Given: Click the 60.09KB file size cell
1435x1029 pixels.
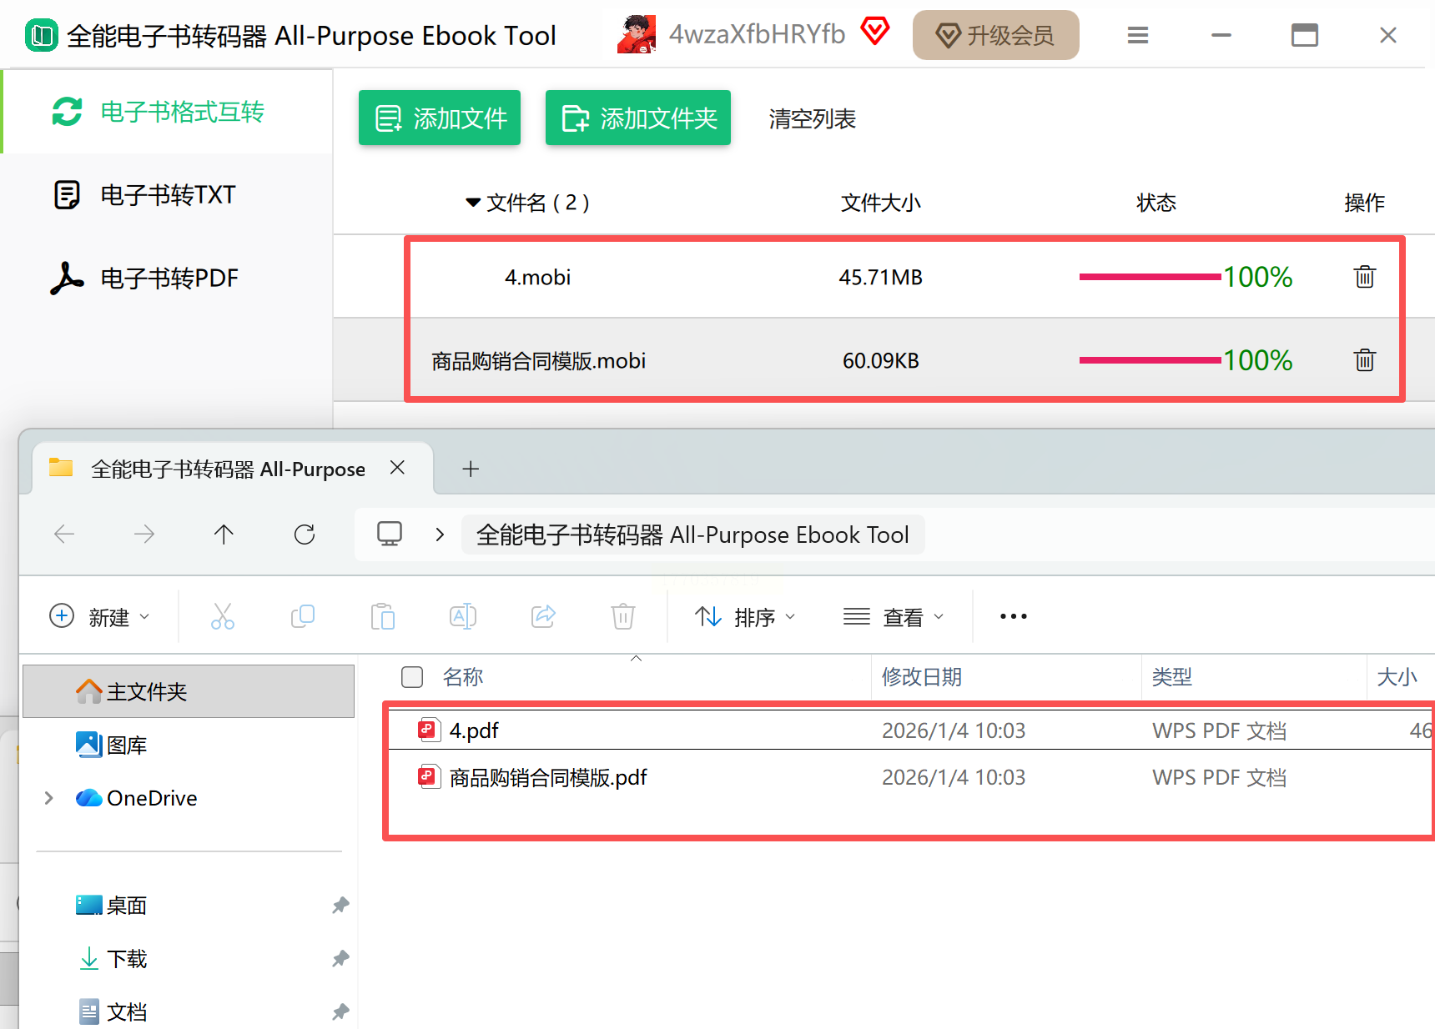Looking at the screenshot, I should coord(881,361).
